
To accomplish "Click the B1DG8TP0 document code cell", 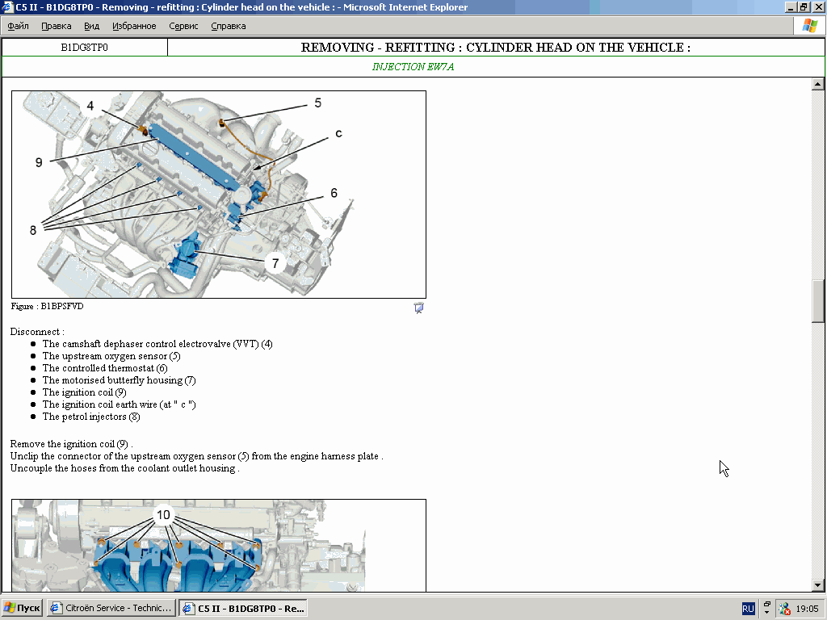I will pos(84,48).
